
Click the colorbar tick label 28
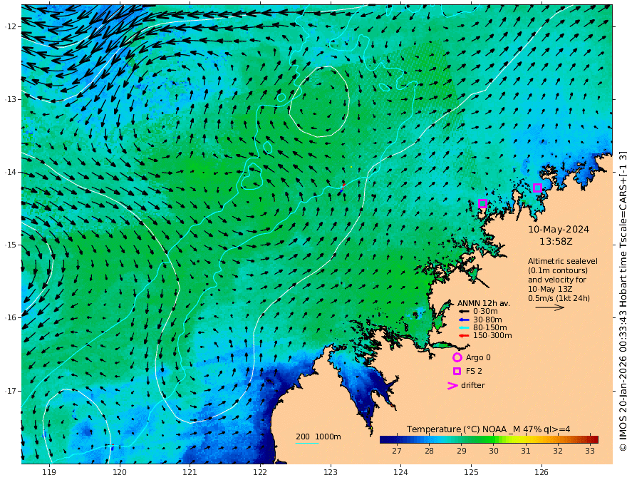click(x=429, y=451)
